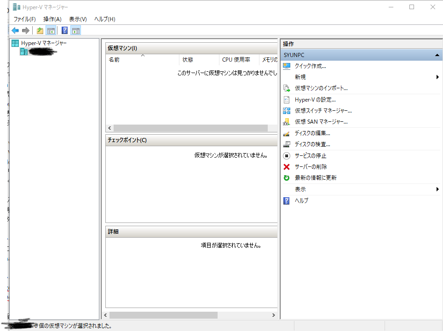This screenshot has height=331, width=443.
Task: Click the Up one level folder icon
Action: (x=40, y=30)
